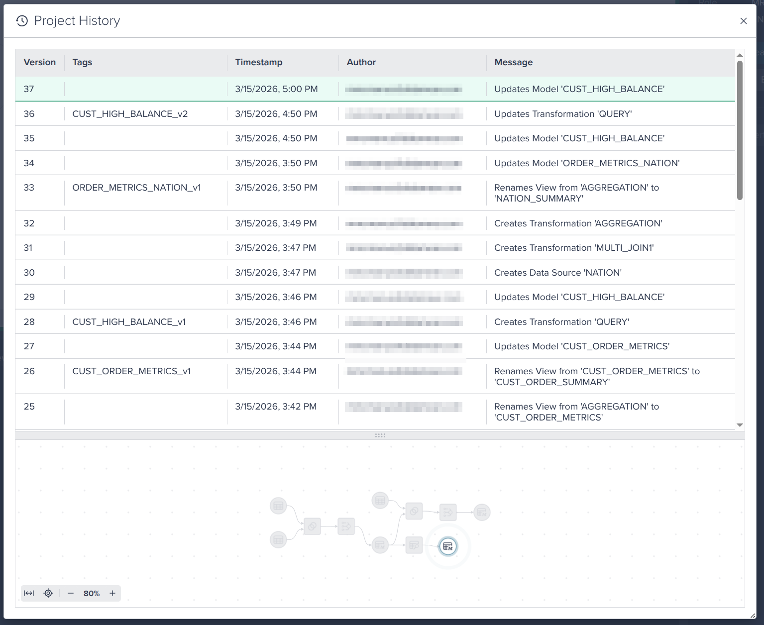Click the top data source table node

[380, 500]
